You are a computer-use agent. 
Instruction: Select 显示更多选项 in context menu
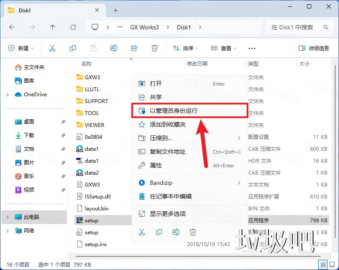point(190,214)
